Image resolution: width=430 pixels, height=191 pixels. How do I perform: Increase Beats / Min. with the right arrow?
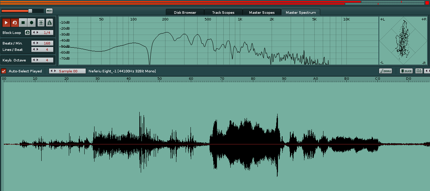(x=37, y=43)
